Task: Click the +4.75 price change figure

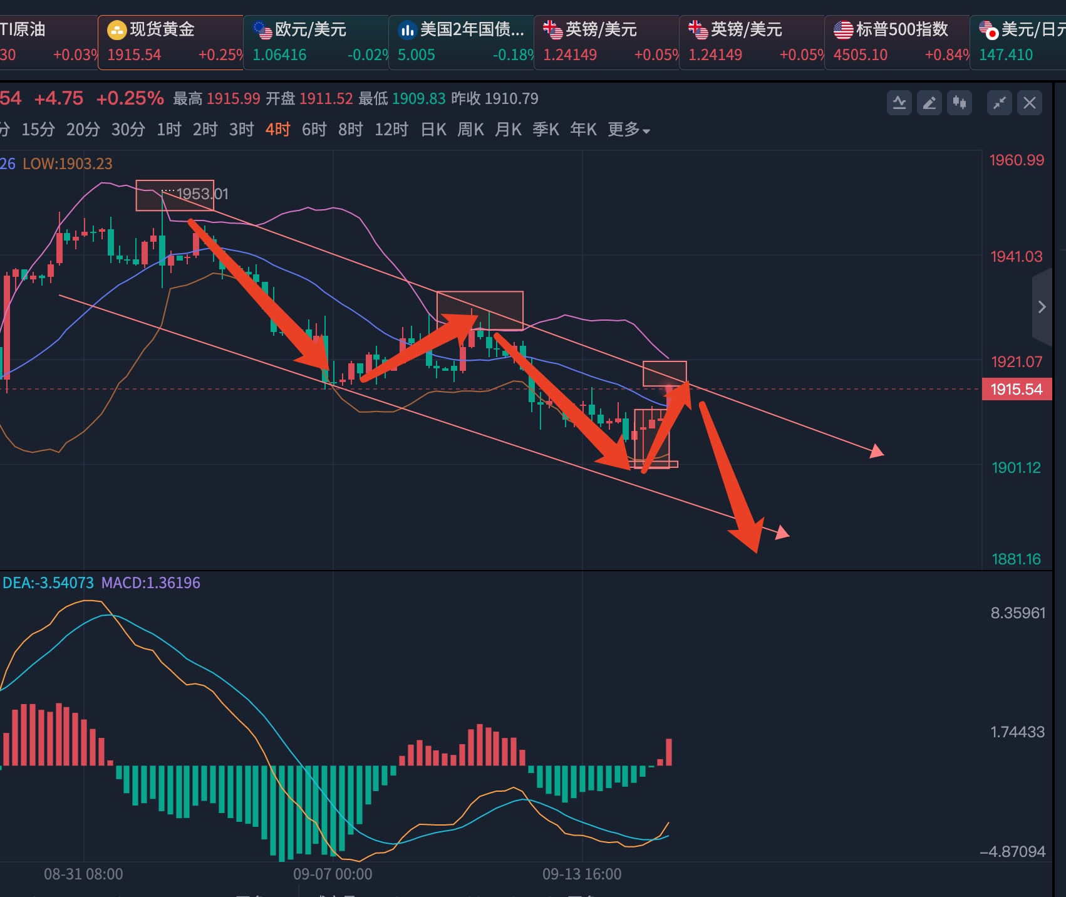Action: pyautogui.click(x=59, y=98)
